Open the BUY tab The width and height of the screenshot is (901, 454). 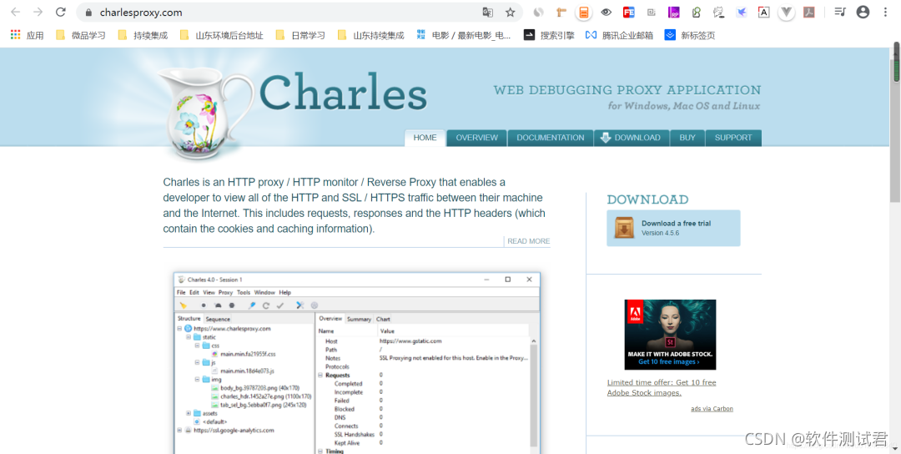tap(687, 138)
